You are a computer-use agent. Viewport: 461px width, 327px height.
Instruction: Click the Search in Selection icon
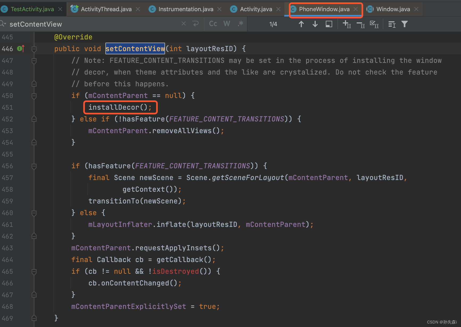(329, 24)
